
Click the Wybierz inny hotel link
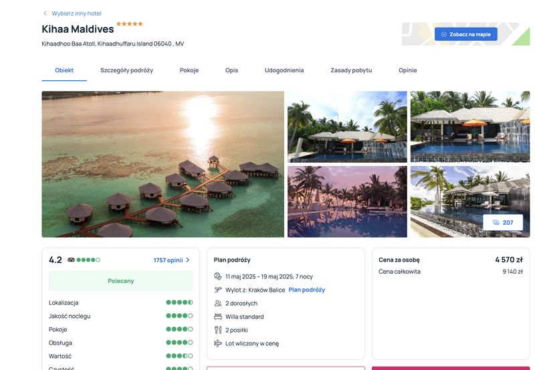76,13
